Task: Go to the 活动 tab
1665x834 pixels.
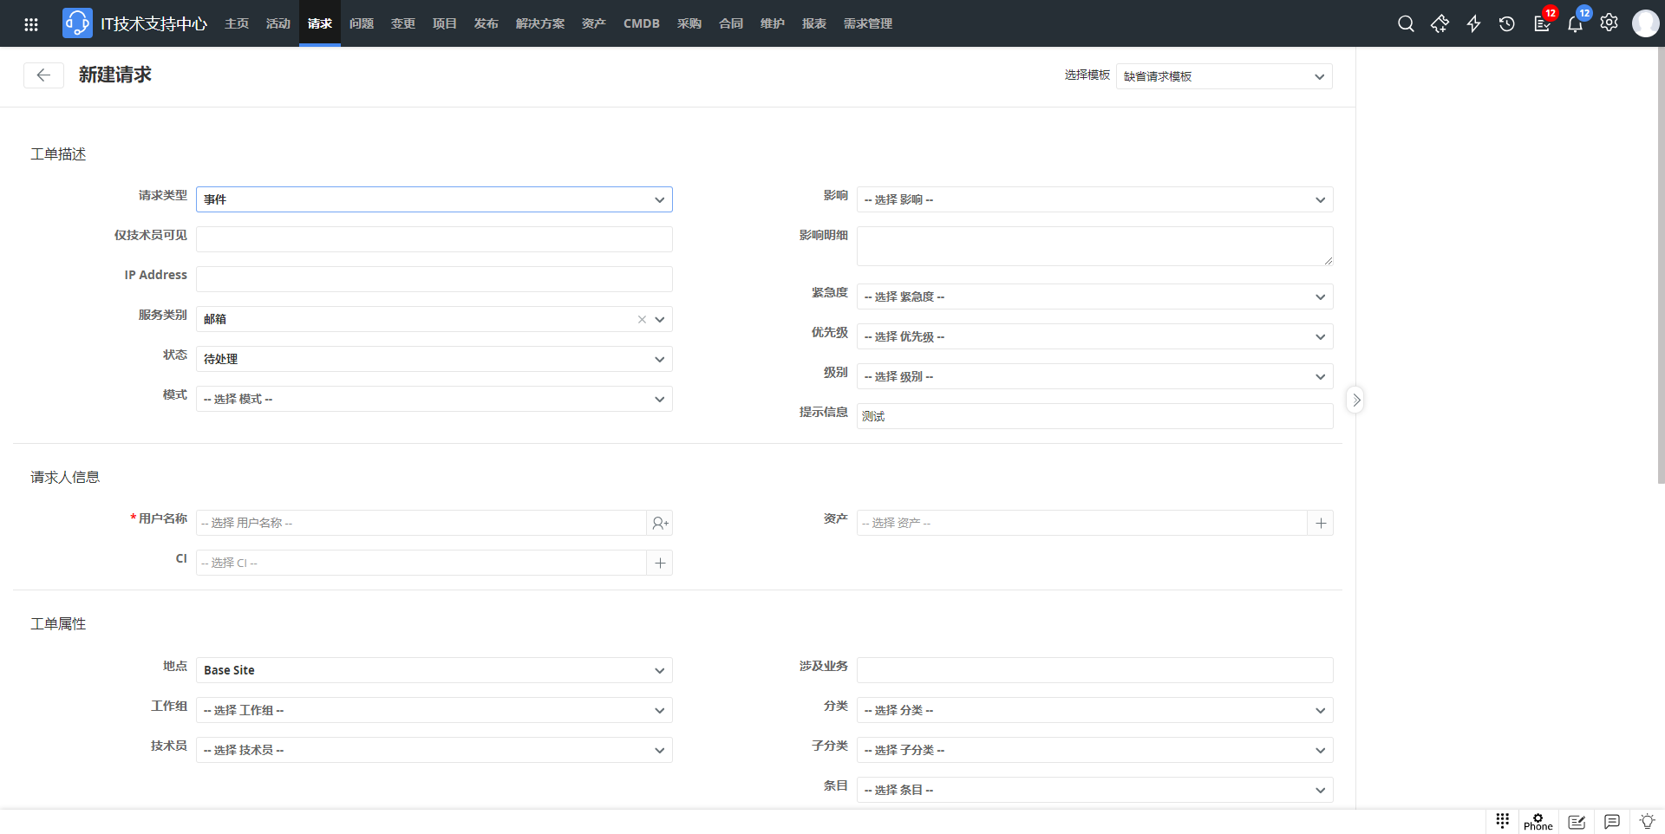Action: (278, 23)
